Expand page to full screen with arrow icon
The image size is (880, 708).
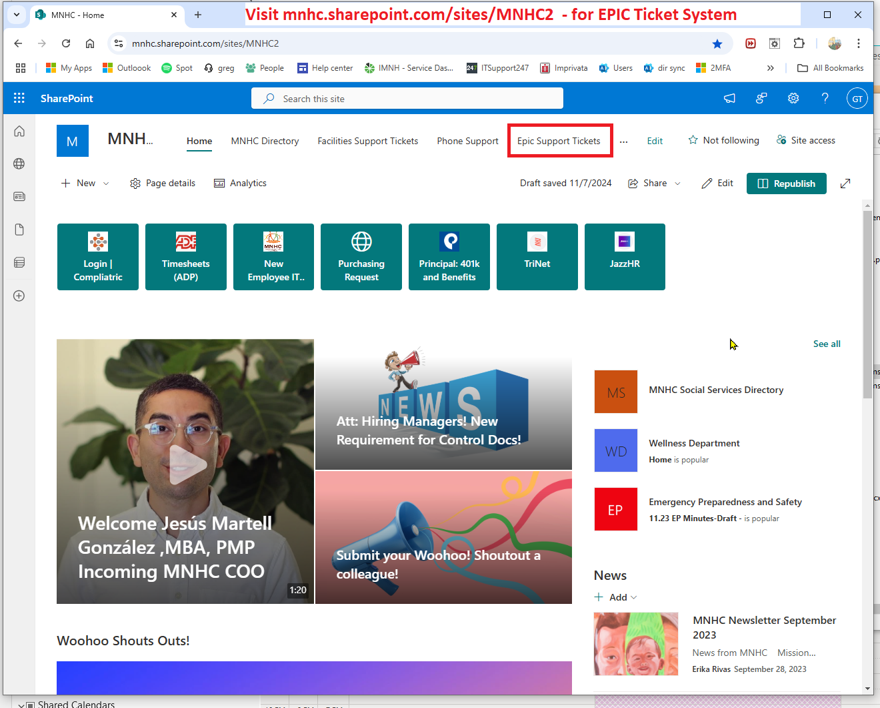[845, 184]
